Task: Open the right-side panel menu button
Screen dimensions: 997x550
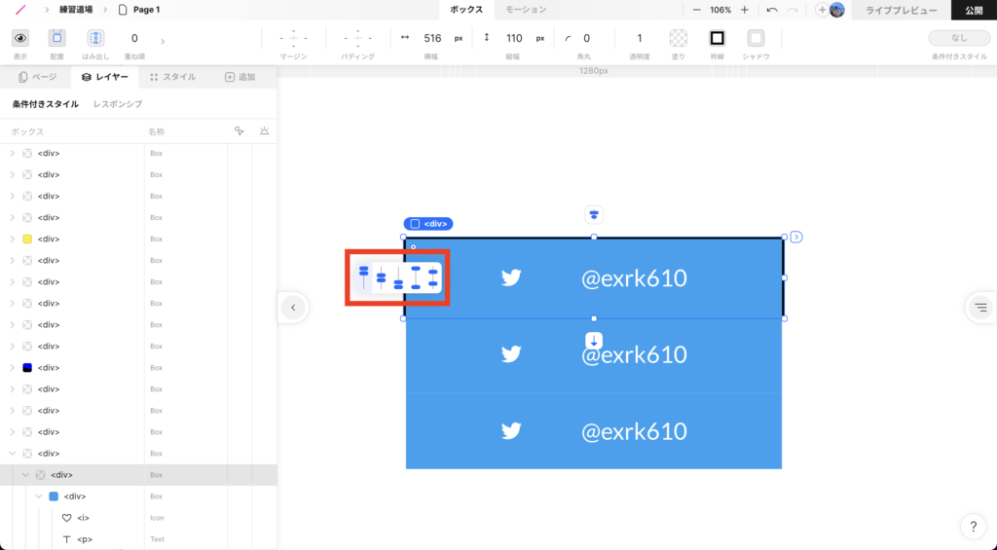Action: tap(980, 308)
